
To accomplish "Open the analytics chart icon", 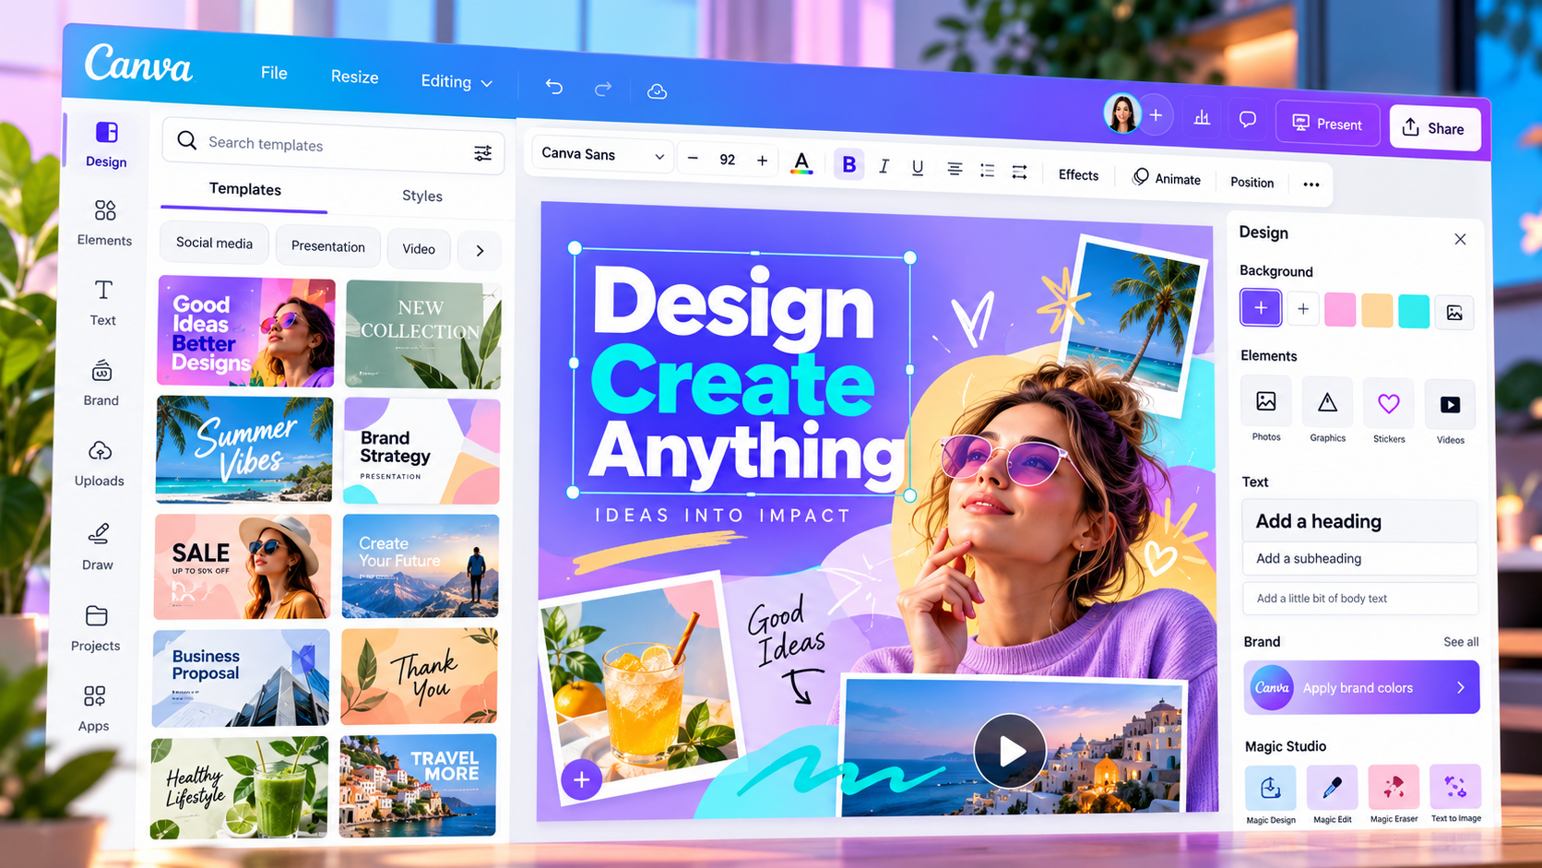I will [1202, 117].
